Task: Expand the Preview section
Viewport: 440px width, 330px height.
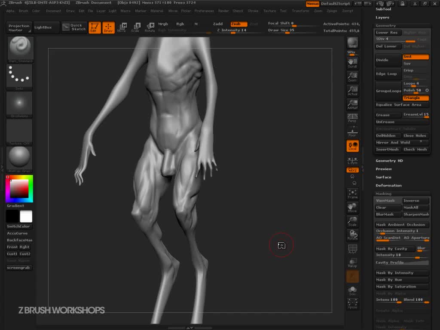Action: pyautogui.click(x=384, y=169)
